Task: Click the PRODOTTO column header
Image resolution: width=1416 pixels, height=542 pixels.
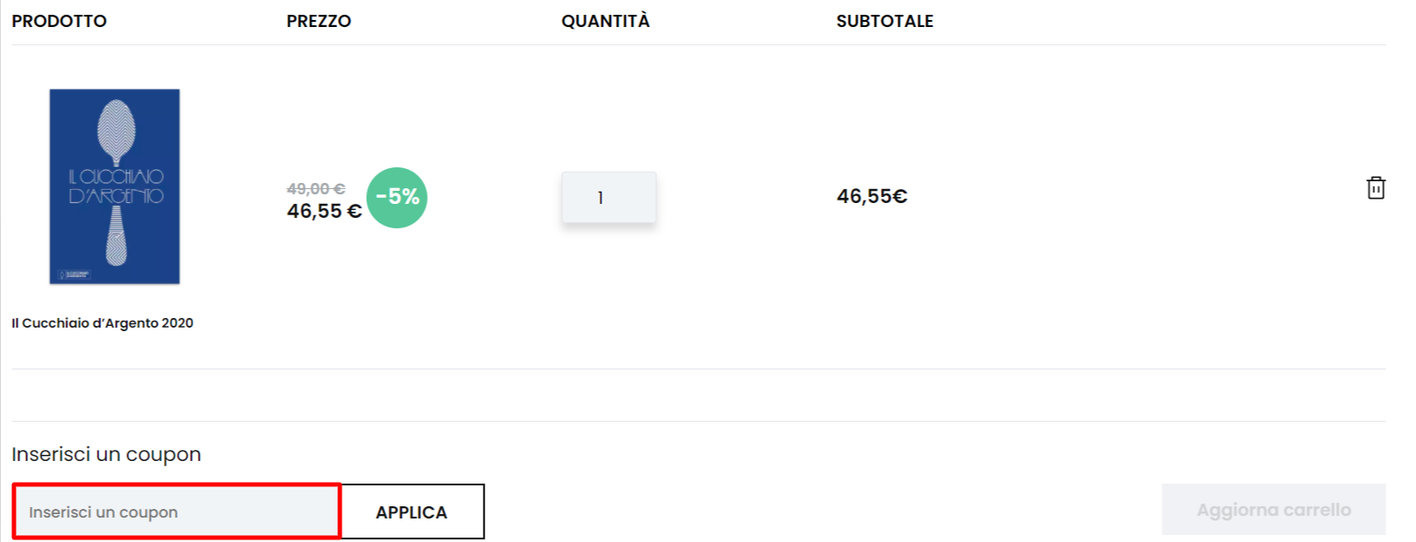Action: click(59, 21)
